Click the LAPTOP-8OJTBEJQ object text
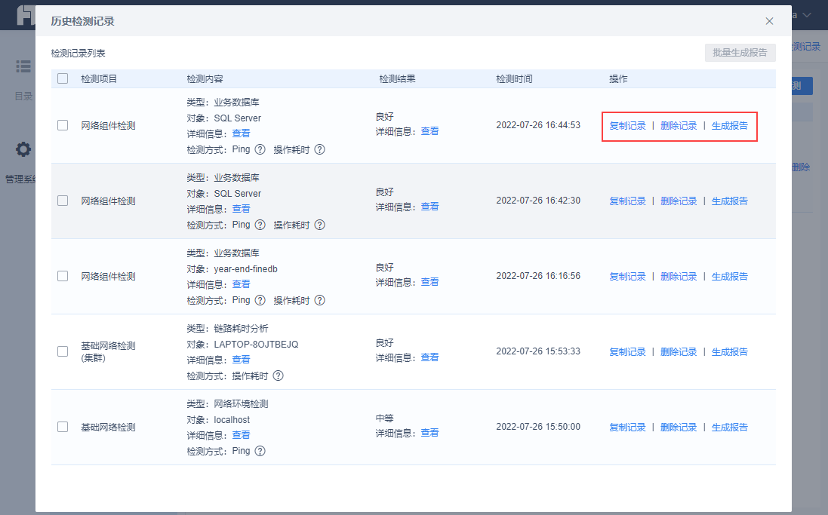Screen dimensions: 828x515 pyautogui.click(x=256, y=344)
